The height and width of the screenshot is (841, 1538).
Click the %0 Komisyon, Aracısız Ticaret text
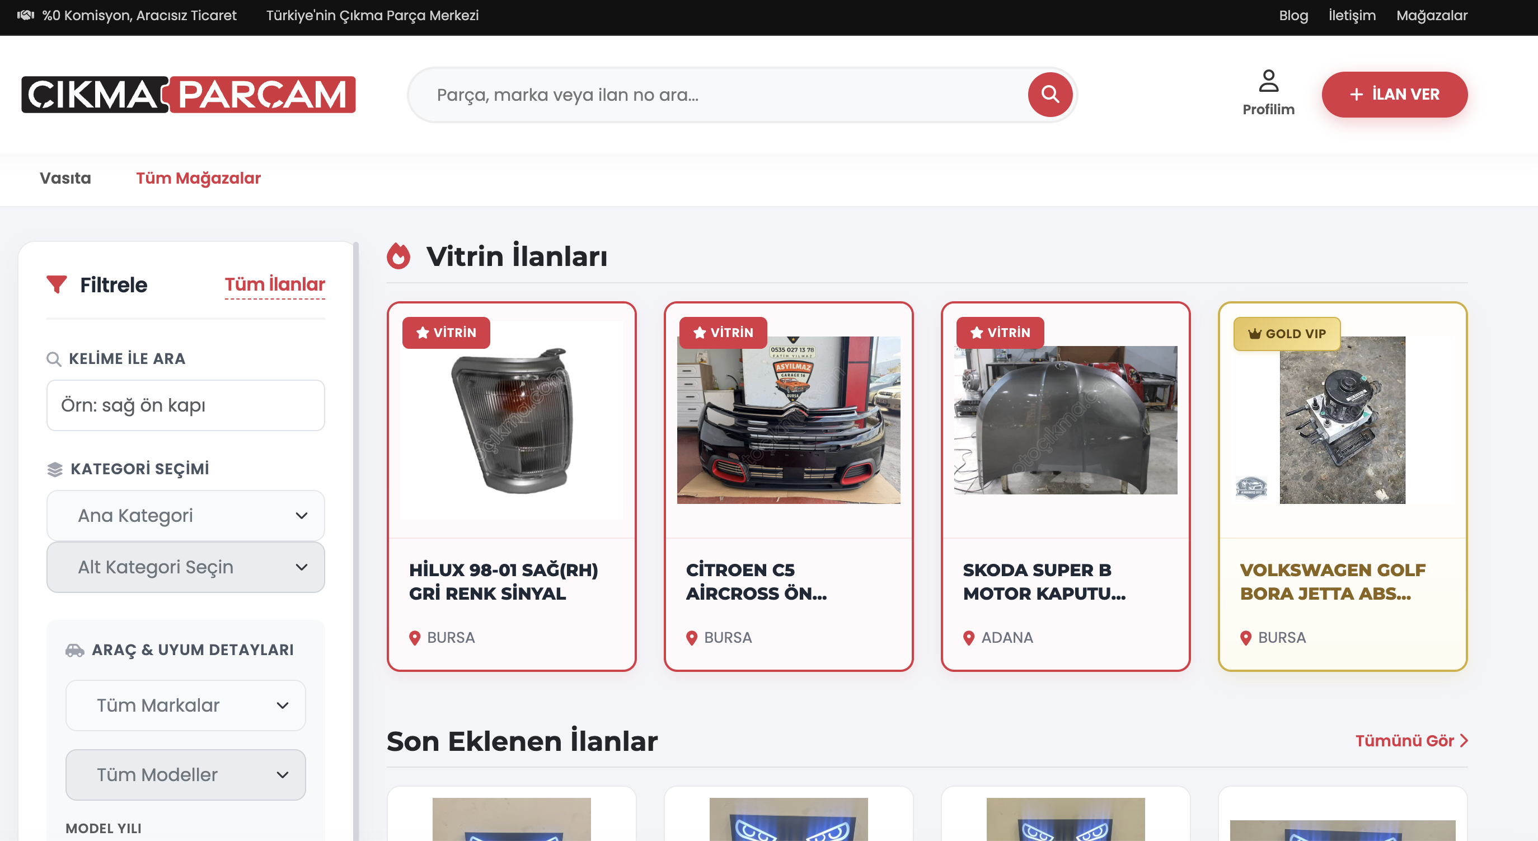click(139, 16)
